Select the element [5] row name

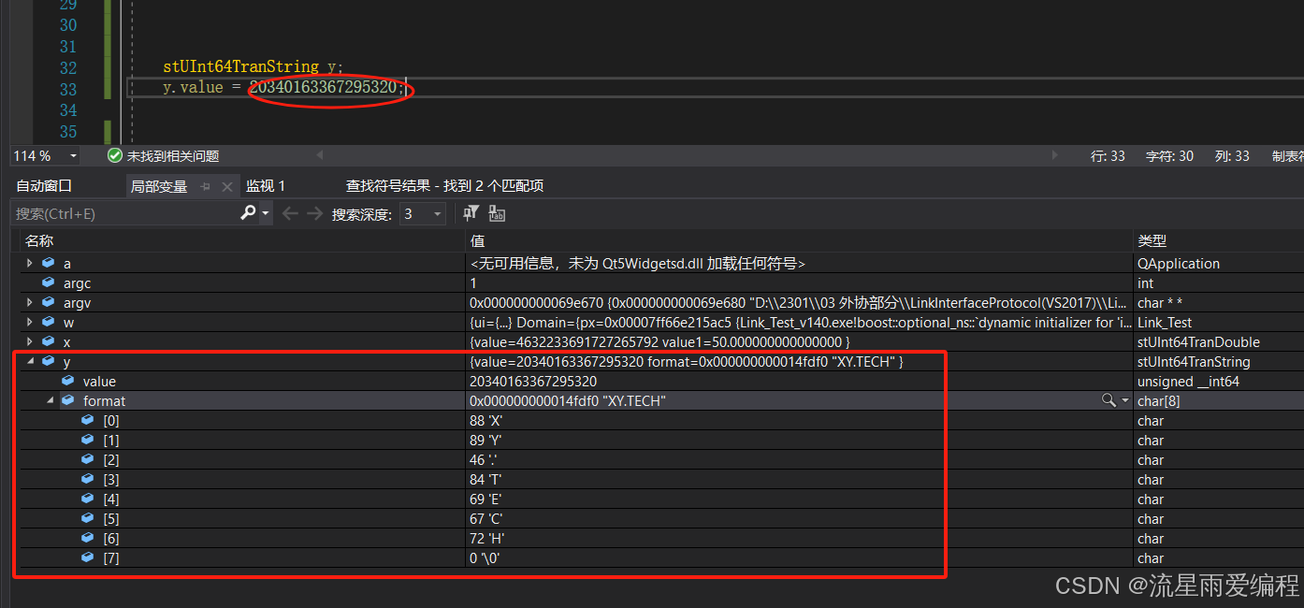coord(111,518)
